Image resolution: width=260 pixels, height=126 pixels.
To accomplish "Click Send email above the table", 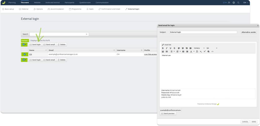I will (49, 45).
